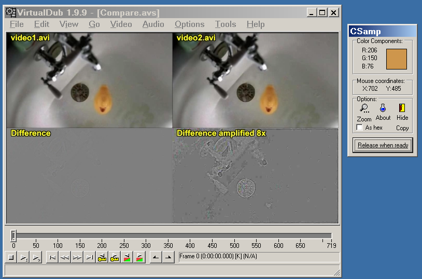422x279 pixels.
Task: Open the View menu
Action: [69, 24]
